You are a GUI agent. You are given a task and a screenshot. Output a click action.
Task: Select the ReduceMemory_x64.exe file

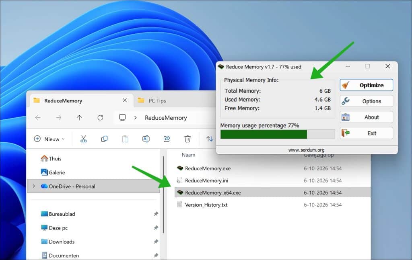point(272,192)
